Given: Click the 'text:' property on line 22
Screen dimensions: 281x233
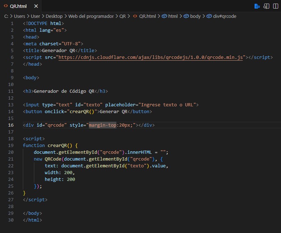Looking at the screenshot, I should pos(52,166).
